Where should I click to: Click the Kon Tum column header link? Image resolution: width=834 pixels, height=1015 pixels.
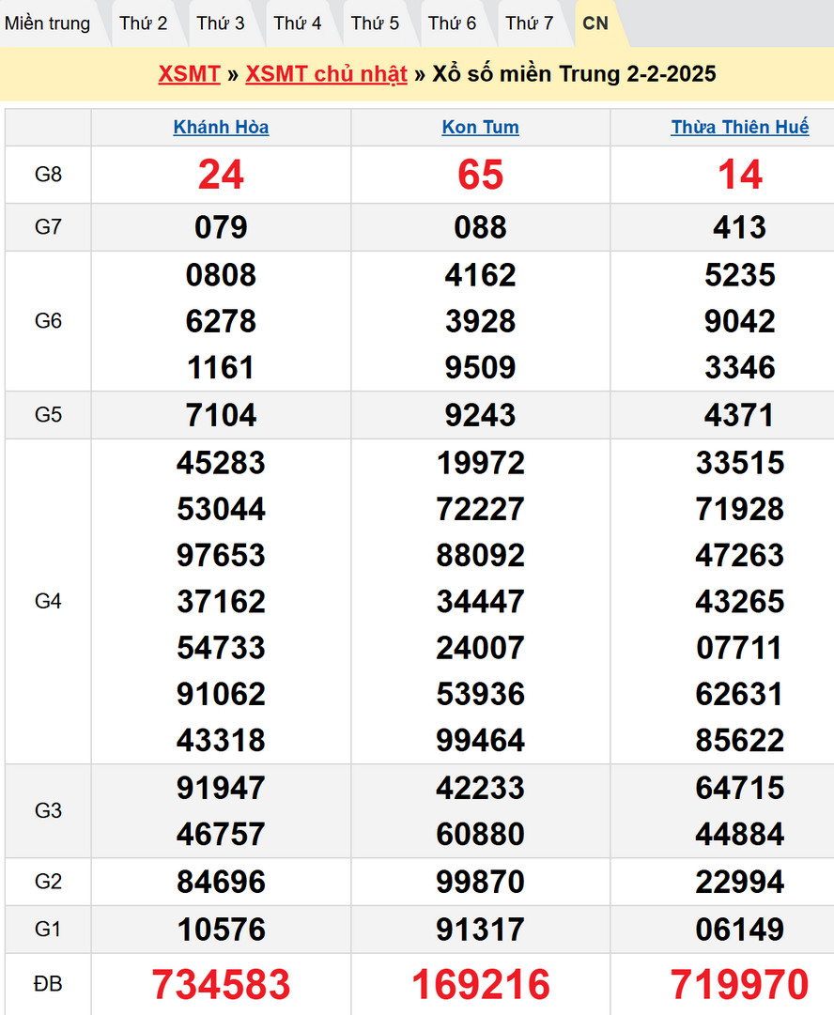pyautogui.click(x=480, y=128)
